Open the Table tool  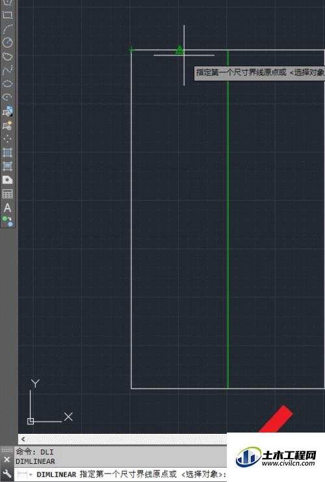(x=7, y=194)
